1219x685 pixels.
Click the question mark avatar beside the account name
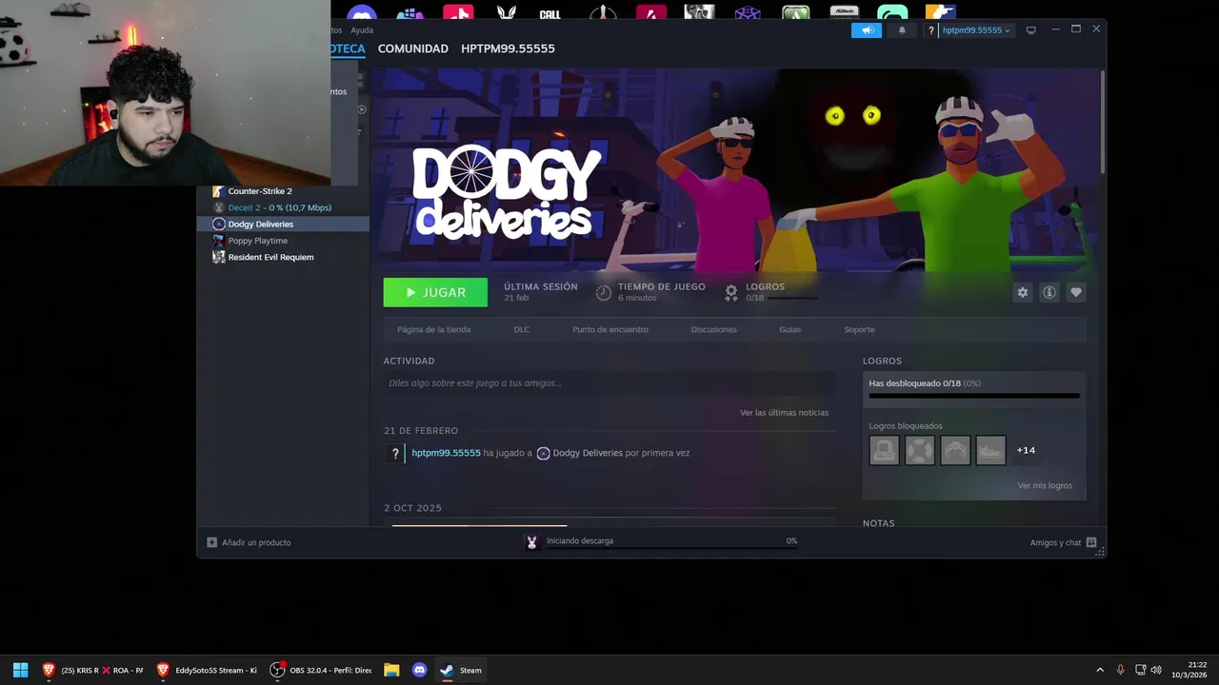931,30
